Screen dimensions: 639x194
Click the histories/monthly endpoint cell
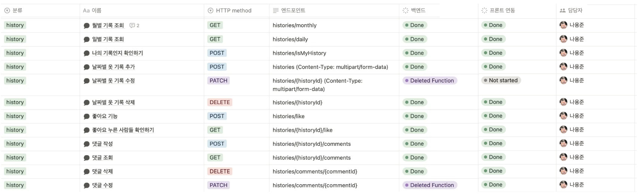[x=334, y=25]
